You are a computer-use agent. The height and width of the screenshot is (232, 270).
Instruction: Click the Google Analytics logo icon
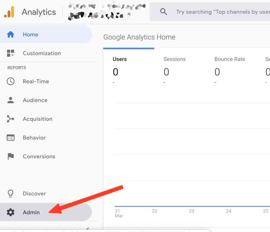pos(9,12)
